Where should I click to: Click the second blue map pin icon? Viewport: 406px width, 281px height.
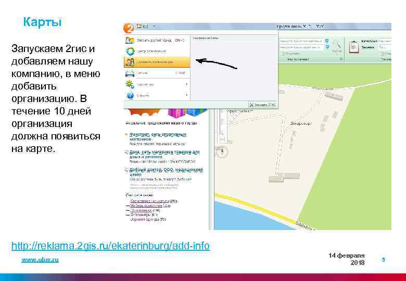point(327,47)
